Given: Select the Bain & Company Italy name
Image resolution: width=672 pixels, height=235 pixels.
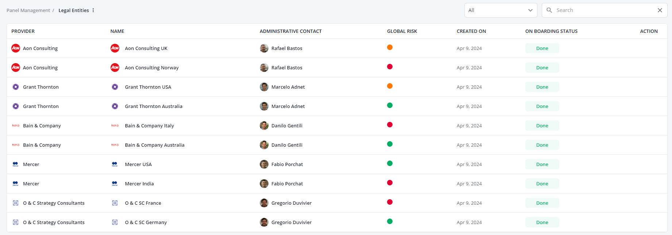Looking at the screenshot, I should click(150, 126).
